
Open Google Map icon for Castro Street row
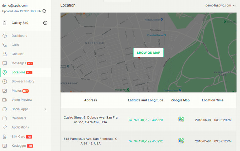pos(181,119)
